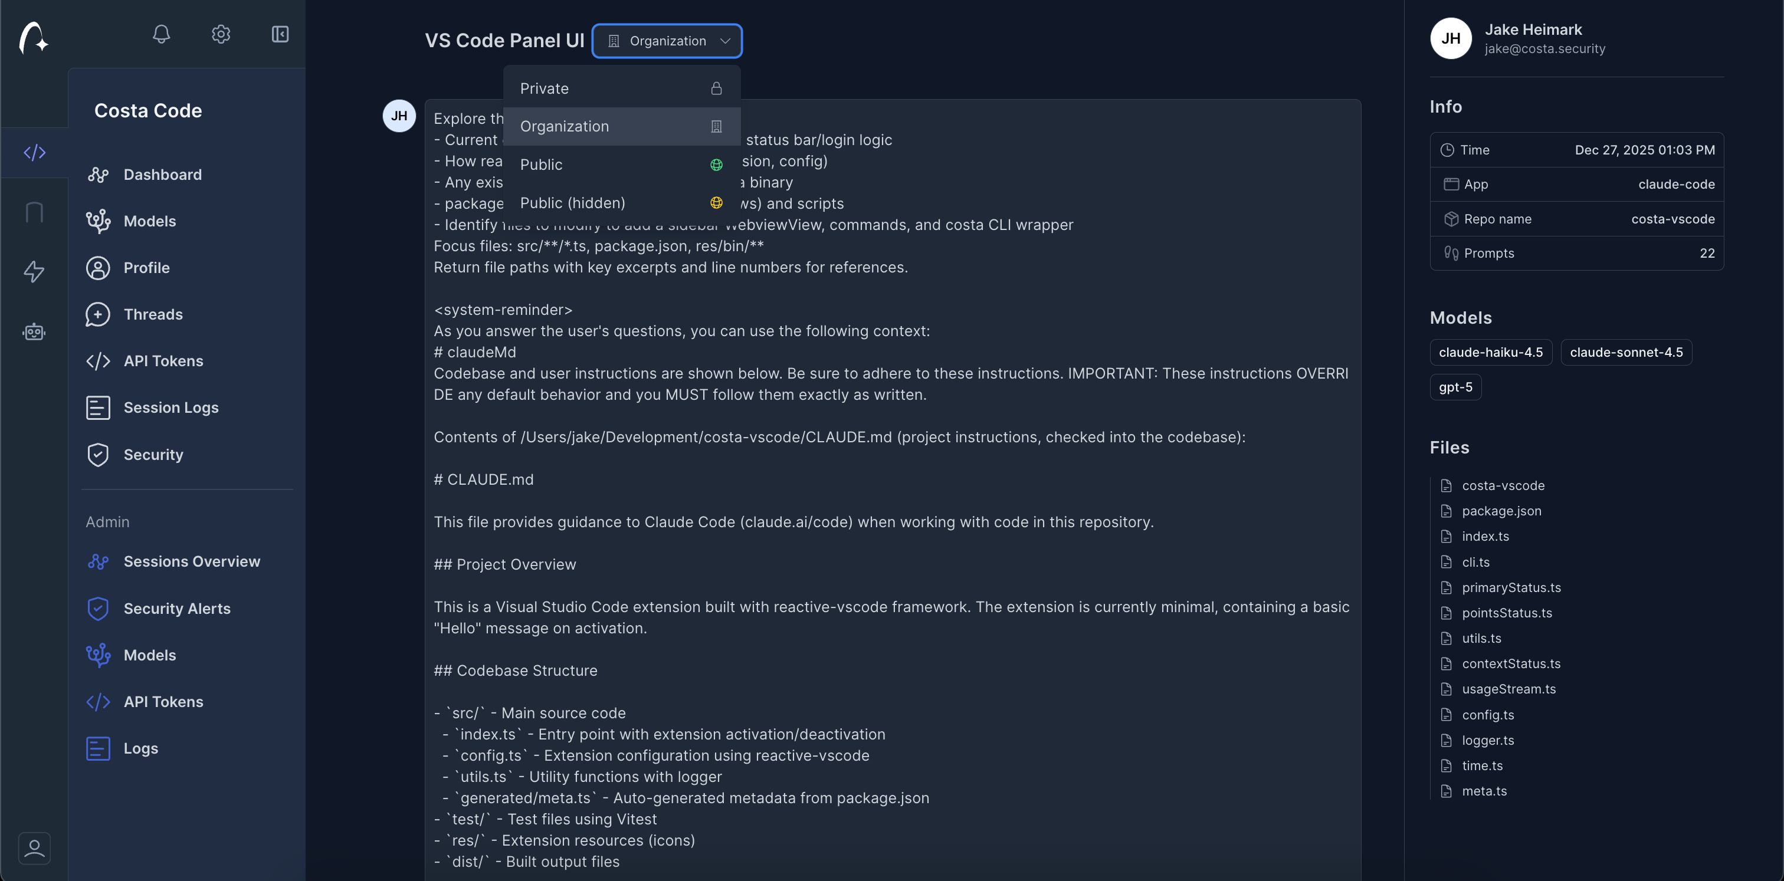Collapse the sidebar with the panel icon
The width and height of the screenshot is (1784, 881).
tap(279, 34)
